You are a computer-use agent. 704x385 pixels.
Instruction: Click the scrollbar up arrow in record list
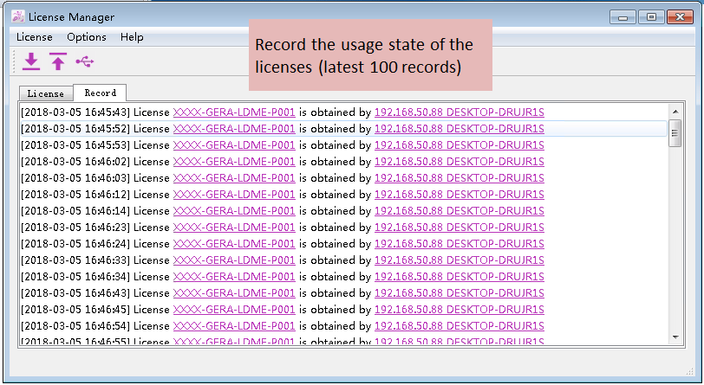tap(675, 111)
